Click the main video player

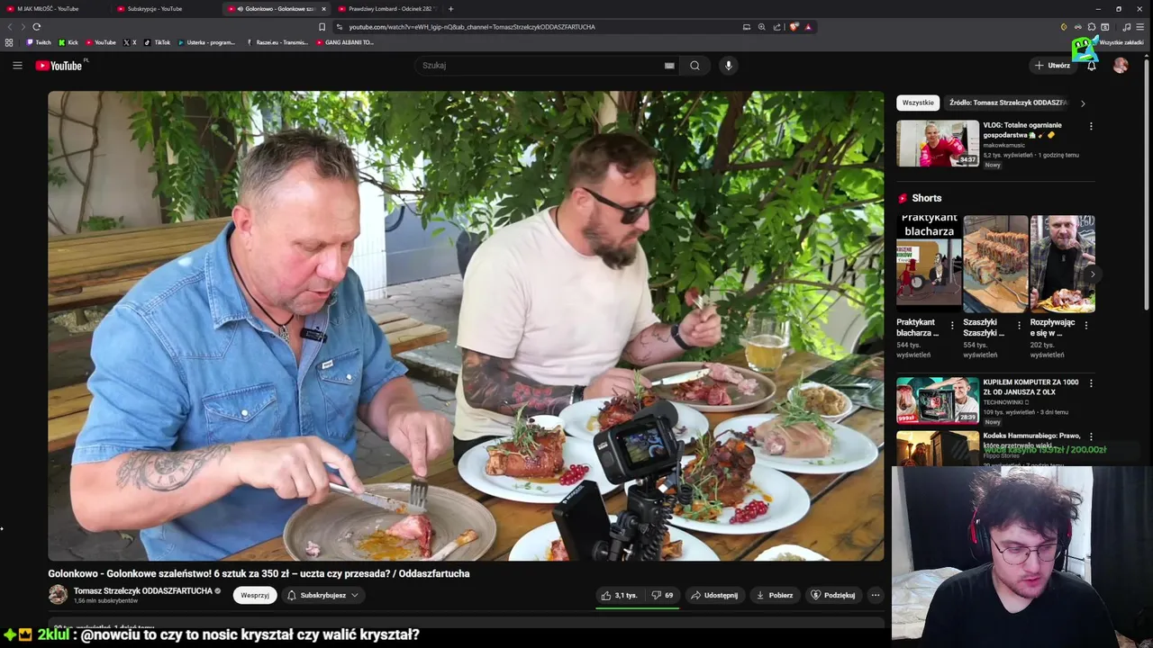click(x=466, y=326)
